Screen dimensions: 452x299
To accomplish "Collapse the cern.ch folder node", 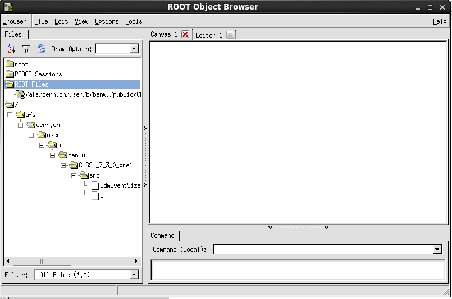I will [20, 125].
